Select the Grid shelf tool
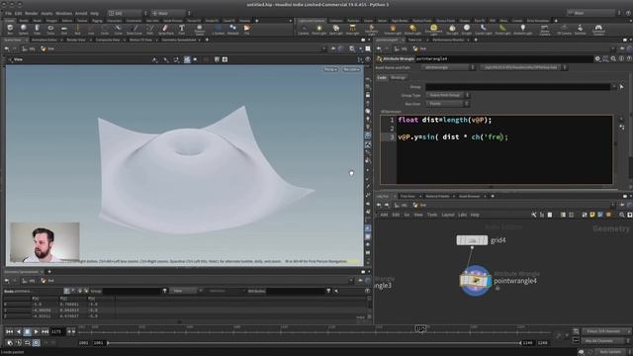 click(x=64, y=30)
